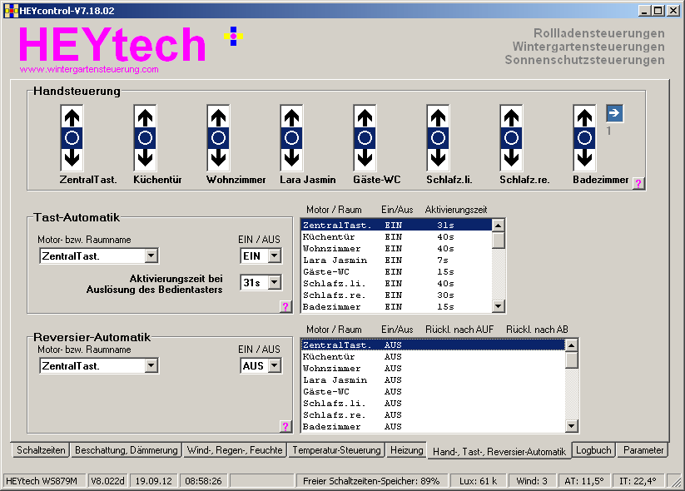Image resolution: width=685 pixels, height=491 pixels.
Task: Stop the Badezimmer shutter with the circle button
Action: click(x=584, y=138)
